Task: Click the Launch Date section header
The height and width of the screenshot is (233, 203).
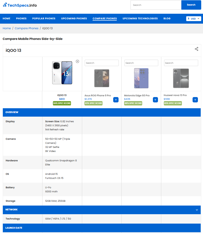Action: click(x=102, y=228)
